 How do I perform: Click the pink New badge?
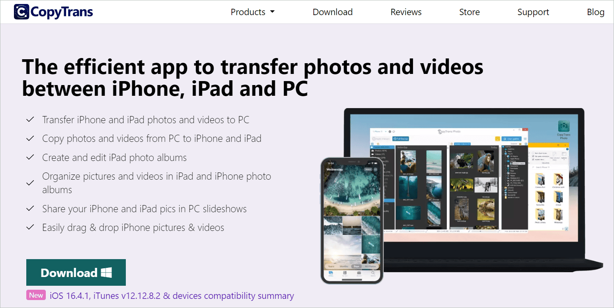[36, 295]
